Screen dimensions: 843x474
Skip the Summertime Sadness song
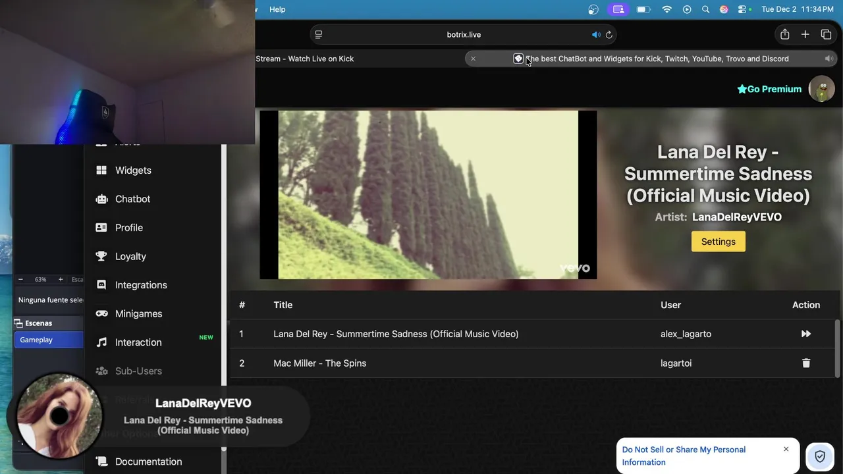tap(805, 334)
